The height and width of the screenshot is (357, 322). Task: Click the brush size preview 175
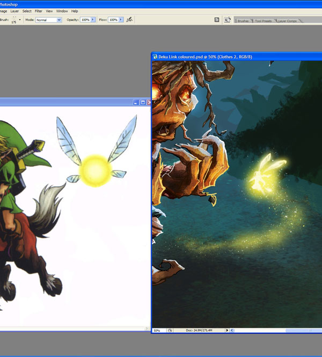point(14,20)
